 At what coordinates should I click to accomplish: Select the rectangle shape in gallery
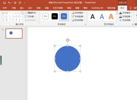click(16, 13)
